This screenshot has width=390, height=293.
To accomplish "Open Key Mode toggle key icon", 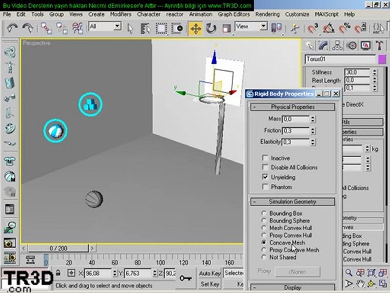I will click(x=185, y=278).
